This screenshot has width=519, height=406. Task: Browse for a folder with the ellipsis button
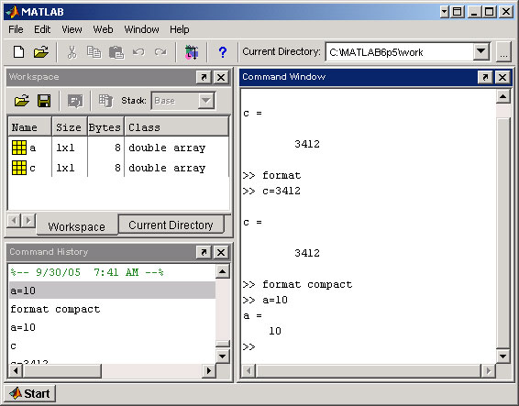503,52
